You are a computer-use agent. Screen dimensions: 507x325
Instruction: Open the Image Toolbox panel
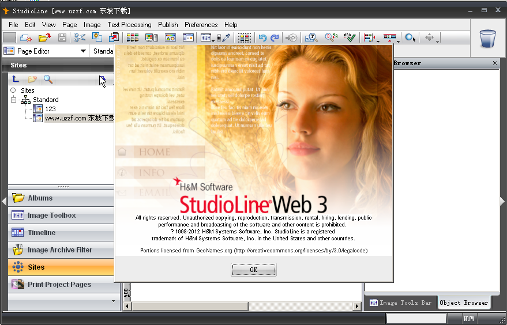pos(61,215)
